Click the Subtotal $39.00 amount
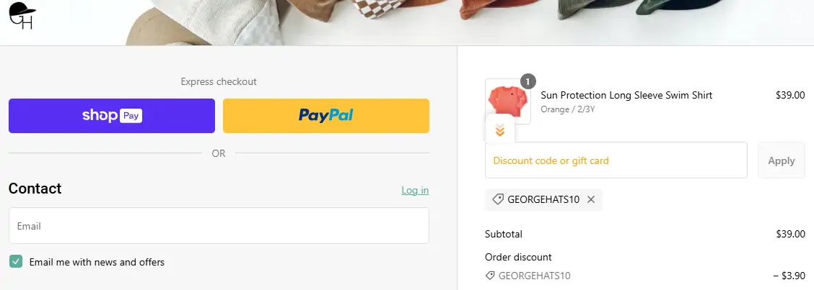Screen dimensions: 814x290 point(789,234)
